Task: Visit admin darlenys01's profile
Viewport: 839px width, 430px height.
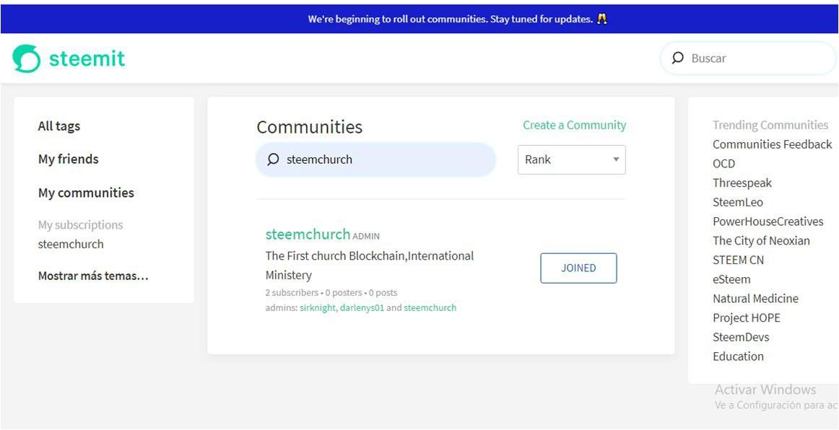Action: click(362, 308)
